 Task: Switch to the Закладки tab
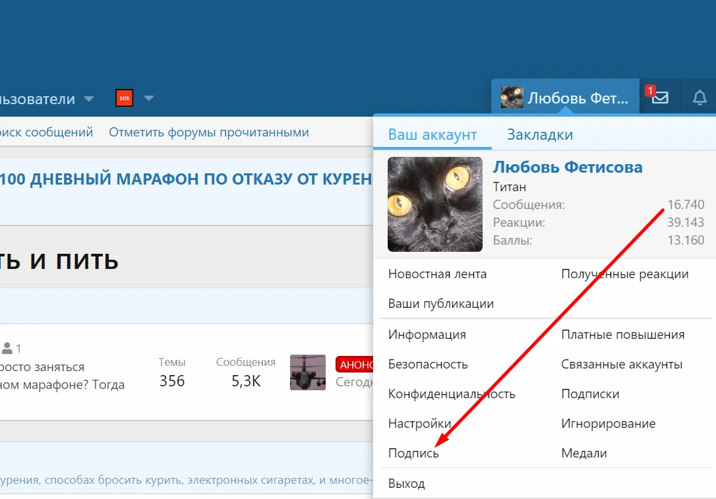539,134
